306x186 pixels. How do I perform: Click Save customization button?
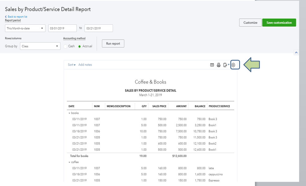(279, 23)
